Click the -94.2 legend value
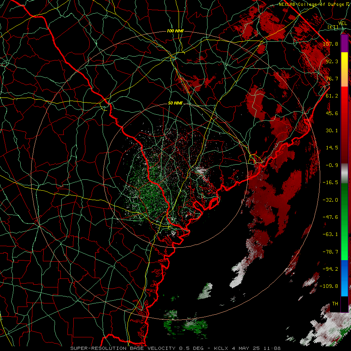 pyautogui.click(x=330, y=269)
